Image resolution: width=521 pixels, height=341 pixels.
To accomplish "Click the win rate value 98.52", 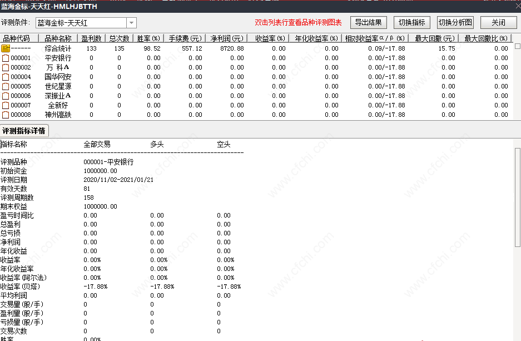I will point(152,48).
